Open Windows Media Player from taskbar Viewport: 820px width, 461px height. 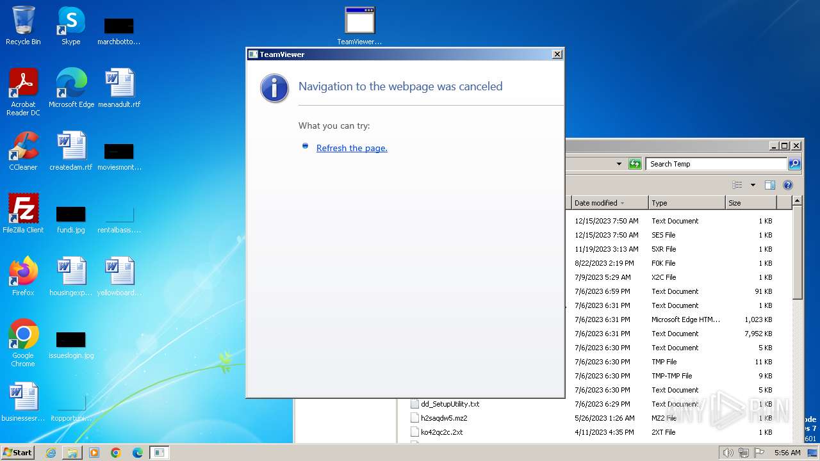pyautogui.click(x=94, y=453)
